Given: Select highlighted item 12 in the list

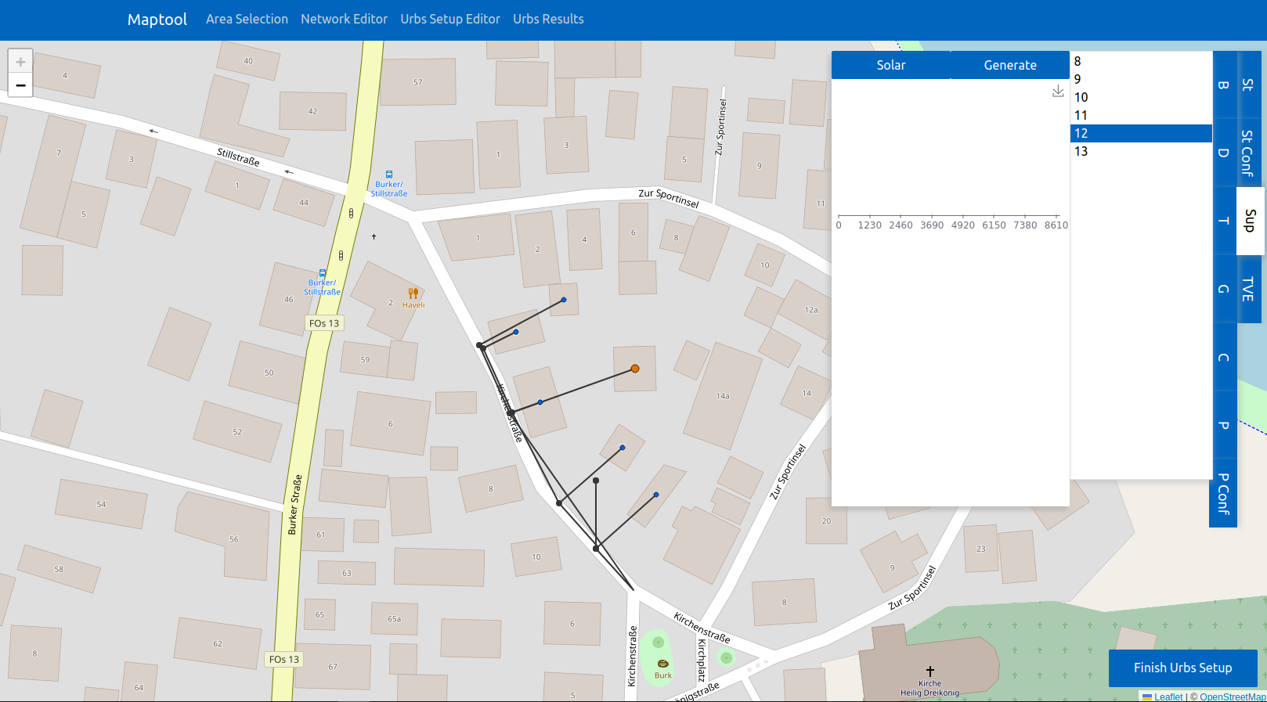Looking at the screenshot, I should [1141, 133].
